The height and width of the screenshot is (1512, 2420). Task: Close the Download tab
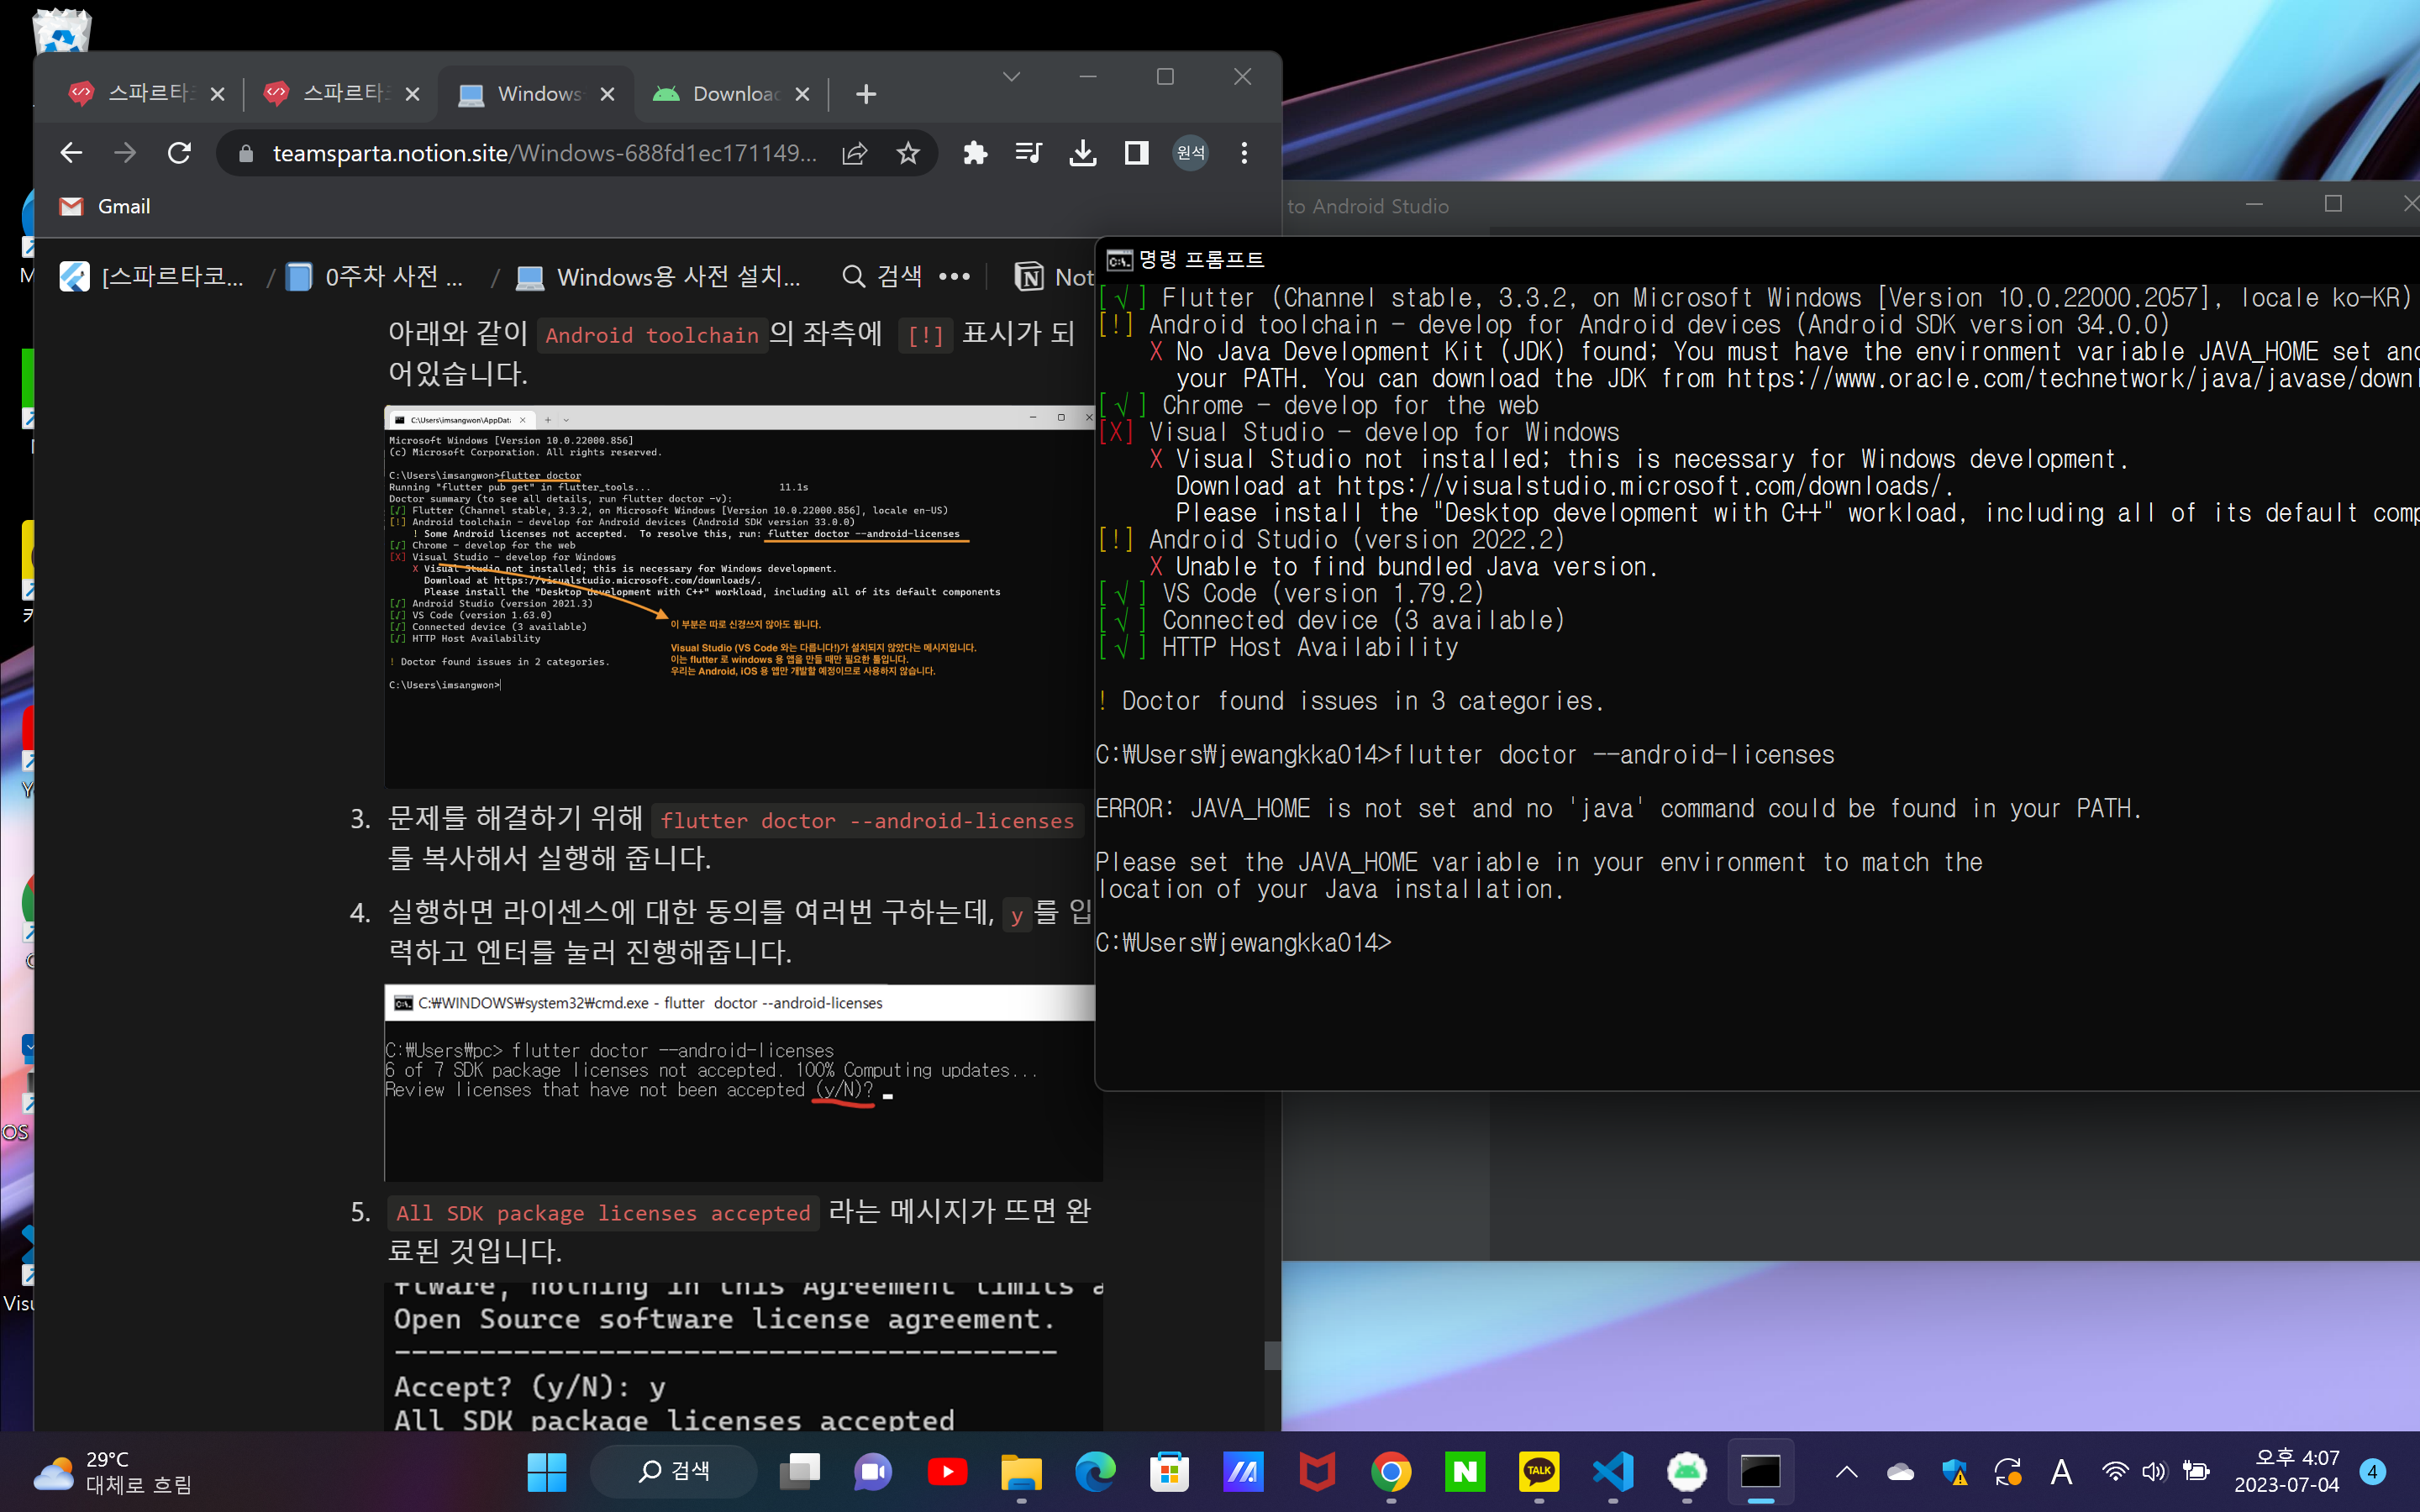[x=802, y=94]
